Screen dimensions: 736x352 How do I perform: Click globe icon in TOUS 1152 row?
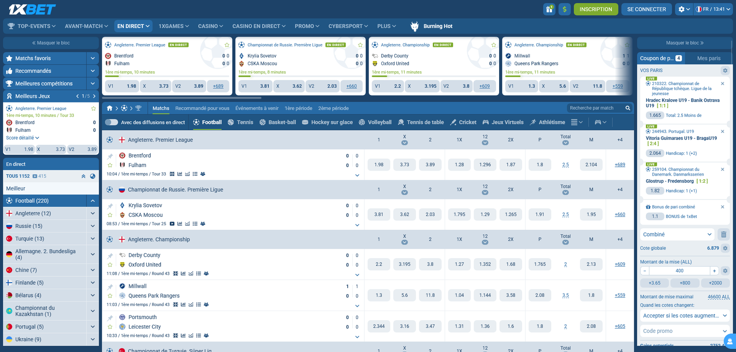pyautogui.click(x=92, y=176)
